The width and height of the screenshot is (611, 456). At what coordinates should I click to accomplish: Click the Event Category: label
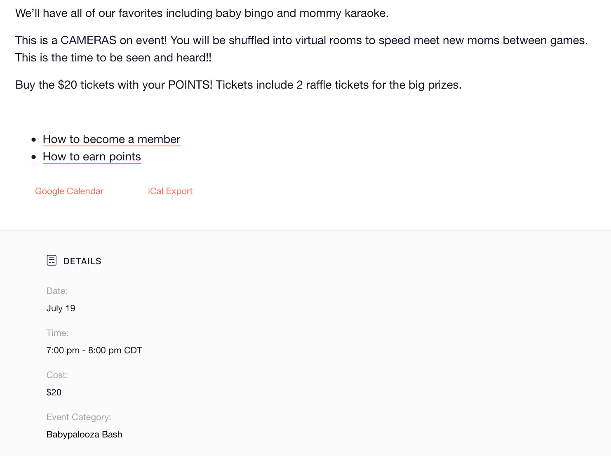[x=79, y=417]
